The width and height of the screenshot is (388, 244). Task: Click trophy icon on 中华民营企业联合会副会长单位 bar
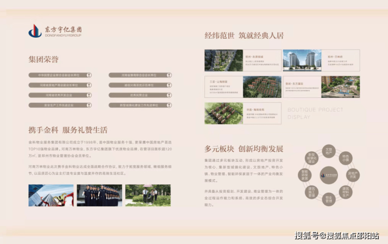(89, 75)
